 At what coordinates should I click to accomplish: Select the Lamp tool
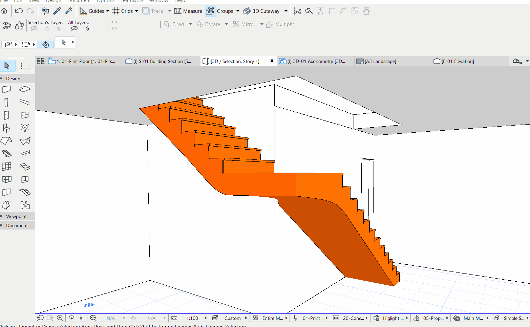tap(25, 128)
